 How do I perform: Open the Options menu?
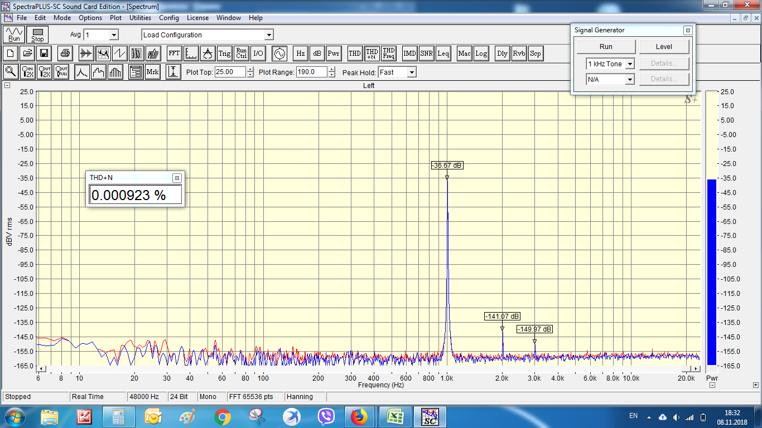point(90,18)
